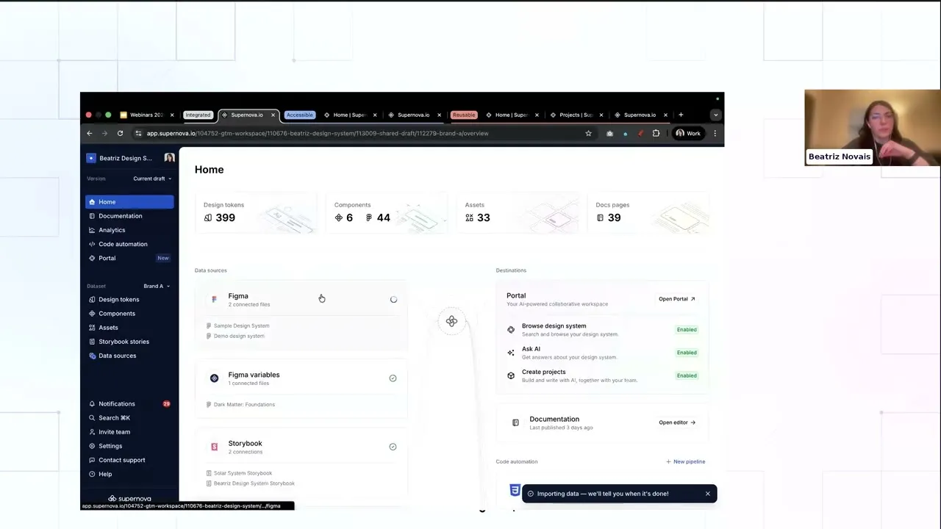Open browser Extensions puzzle icon

tap(656, 134)
